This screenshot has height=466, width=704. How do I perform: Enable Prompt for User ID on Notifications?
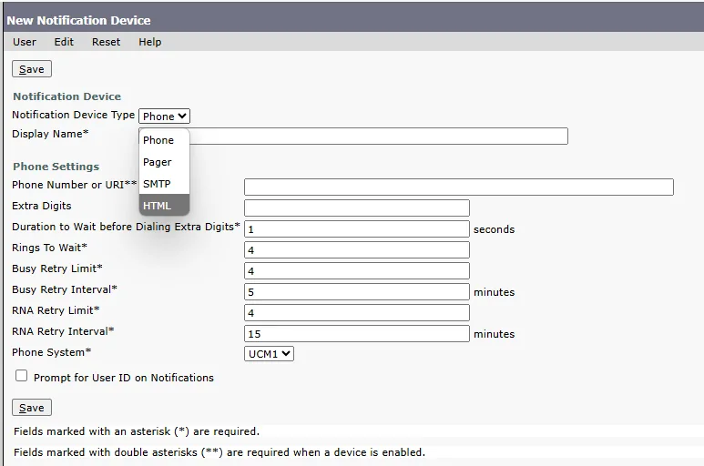(21, 376)
